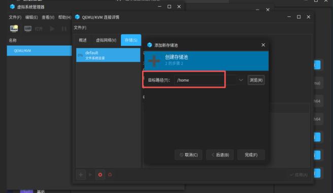Click the 完成(F) finish button
Viewport: 333px width, 193px height.
(251, 155)
